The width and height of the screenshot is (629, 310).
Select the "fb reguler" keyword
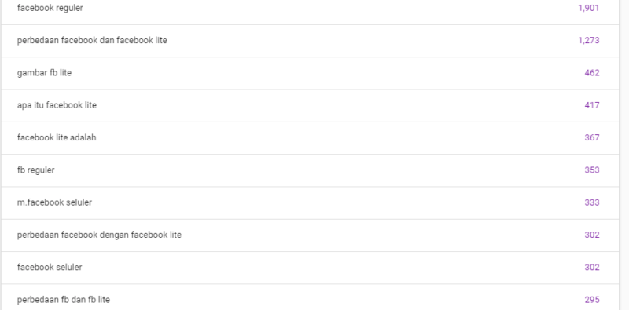35,170
